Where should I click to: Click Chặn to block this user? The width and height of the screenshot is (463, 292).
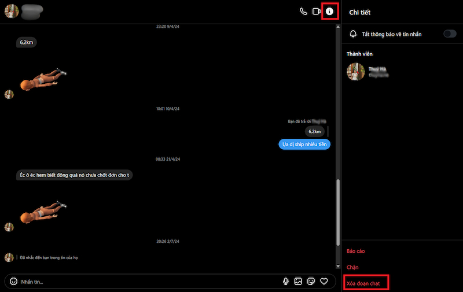click(352, 267)
